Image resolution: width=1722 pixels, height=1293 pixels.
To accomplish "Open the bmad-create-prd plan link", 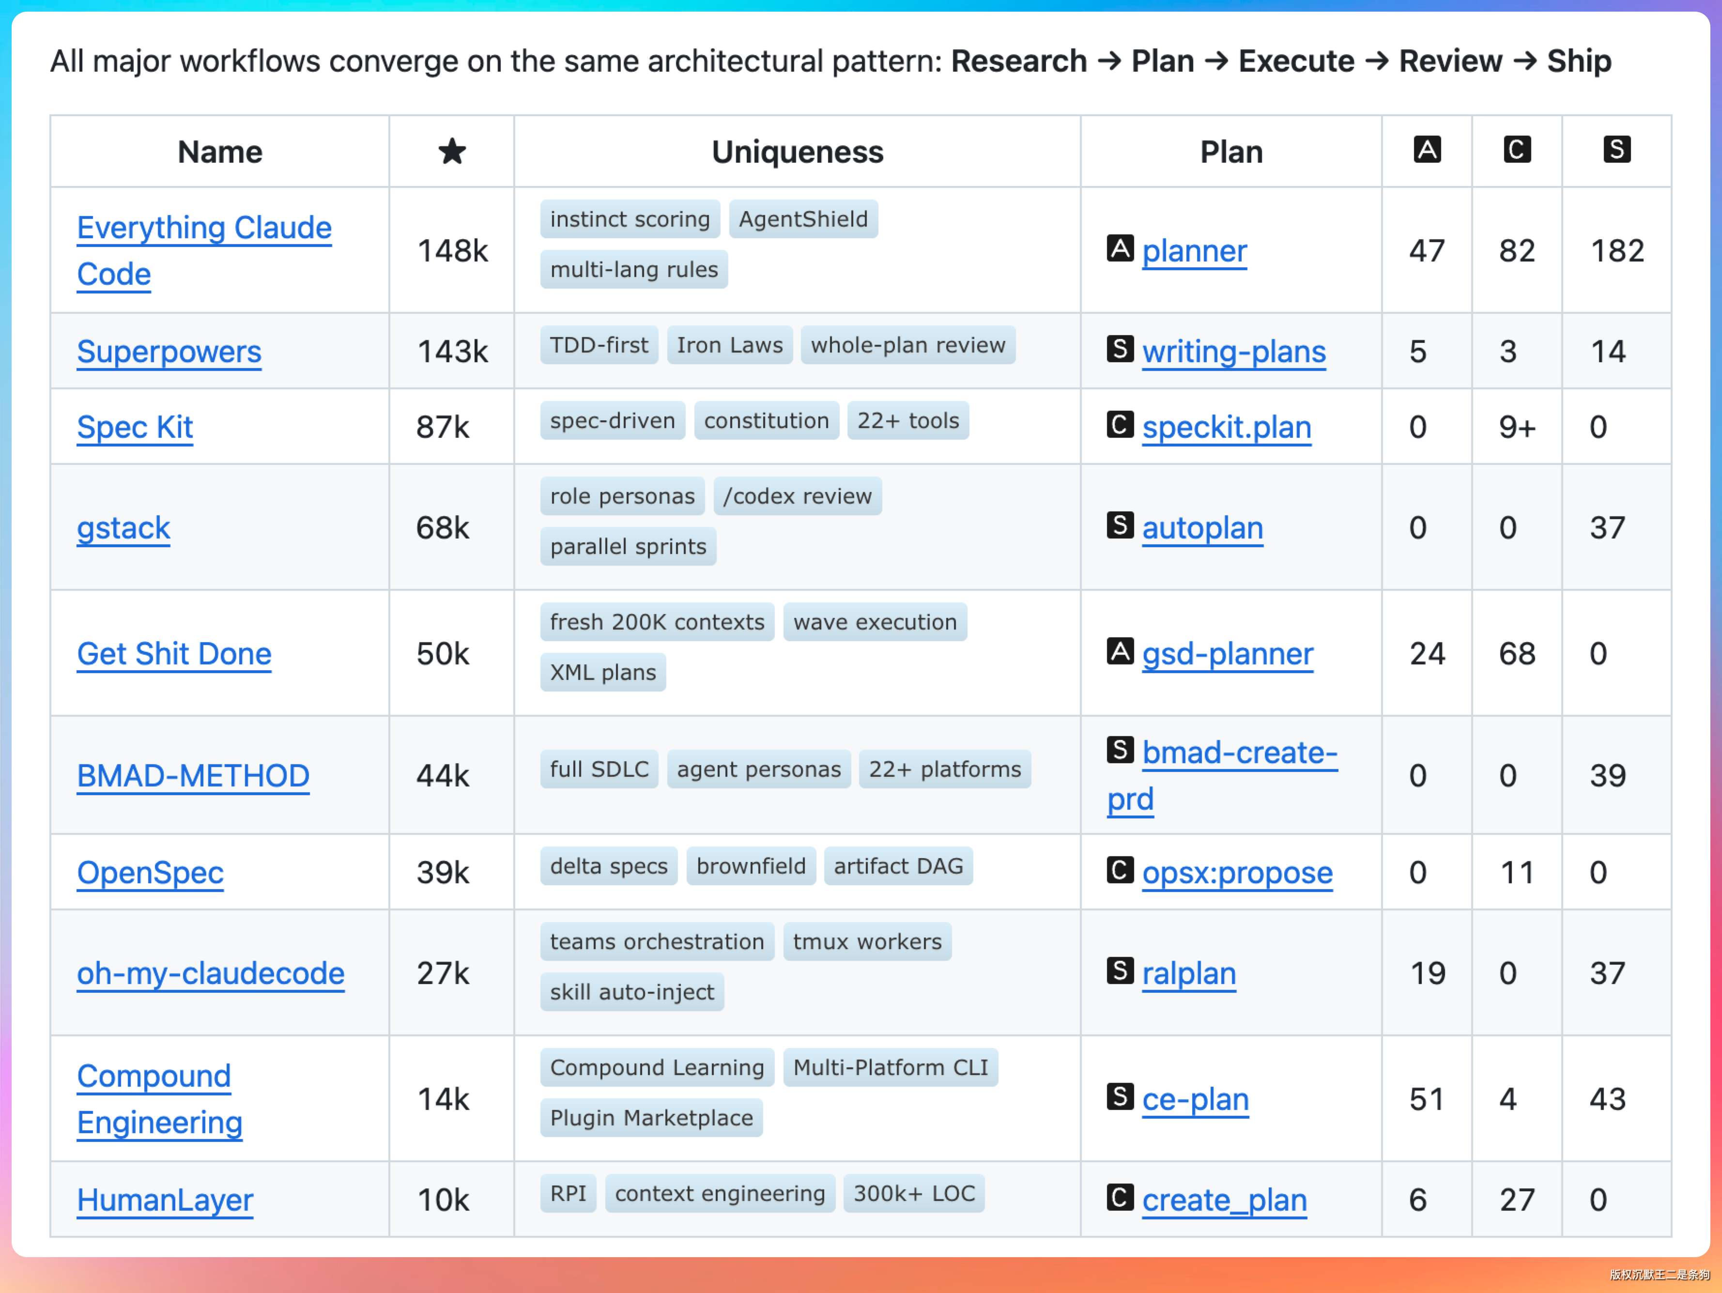I will point(1239,754).
